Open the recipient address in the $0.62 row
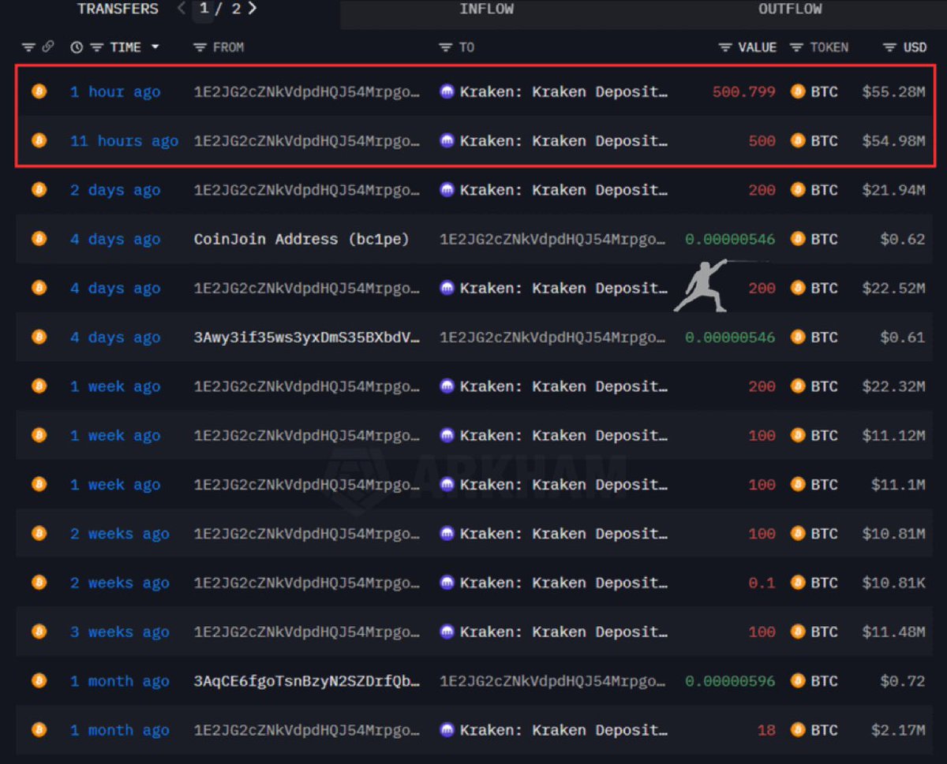This screenshot has height=764, width=947. (553, 239)
